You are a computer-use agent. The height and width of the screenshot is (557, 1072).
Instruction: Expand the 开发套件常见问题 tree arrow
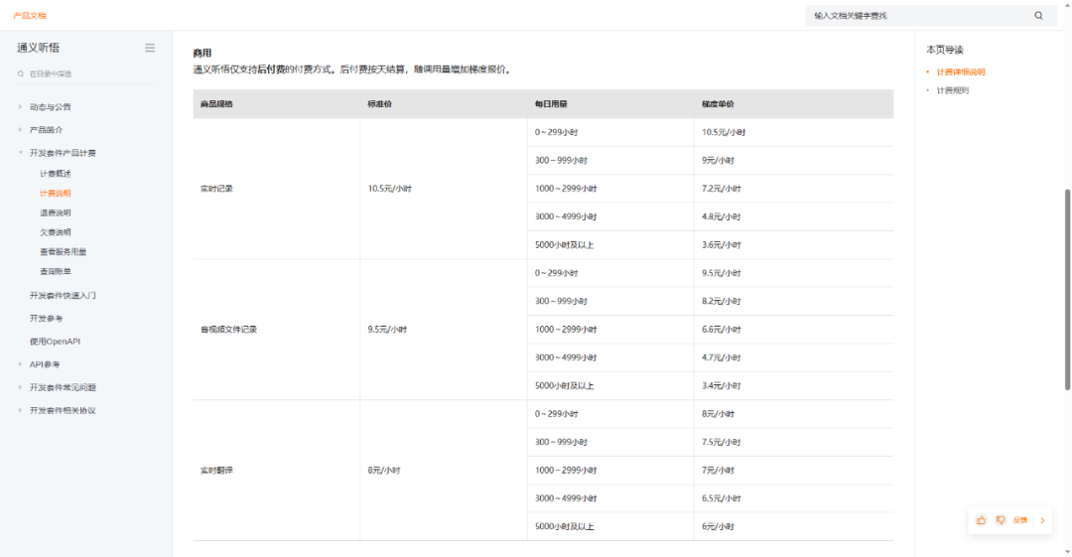click(20, 387)
